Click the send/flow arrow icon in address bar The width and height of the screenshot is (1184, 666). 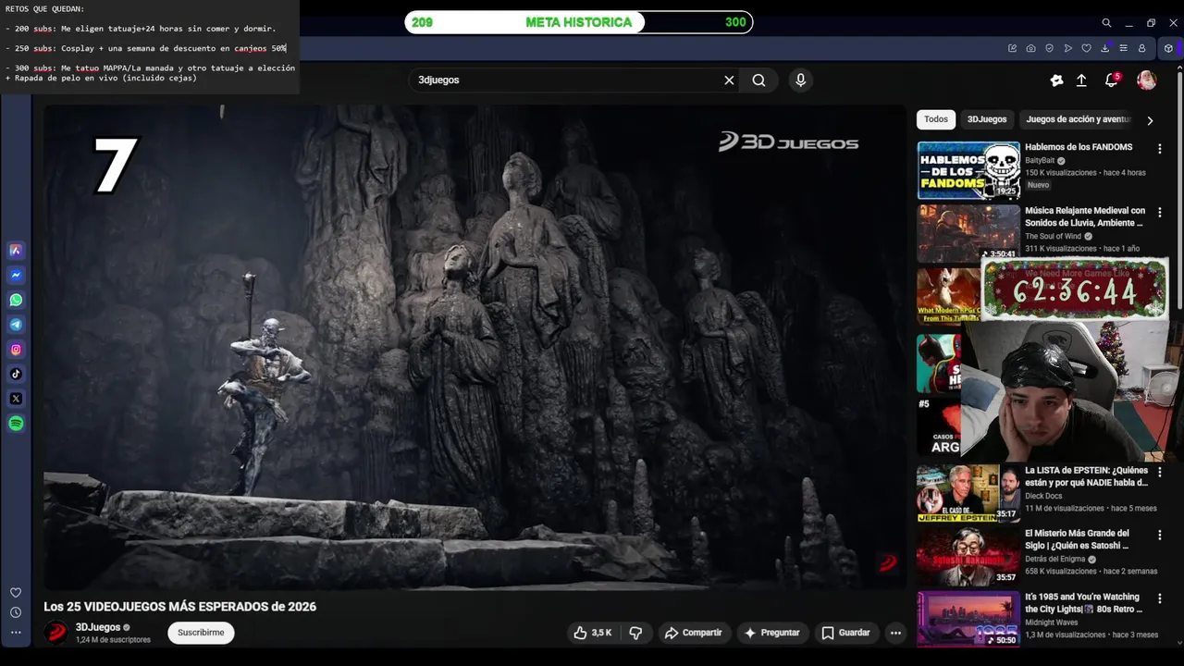tap(1067, 48)
